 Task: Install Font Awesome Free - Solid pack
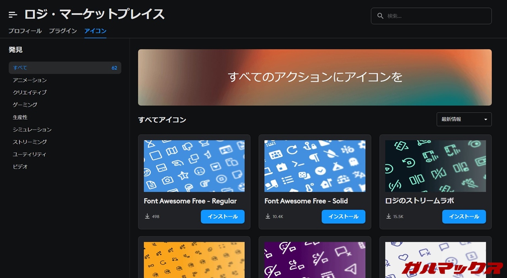click(343, 217)
